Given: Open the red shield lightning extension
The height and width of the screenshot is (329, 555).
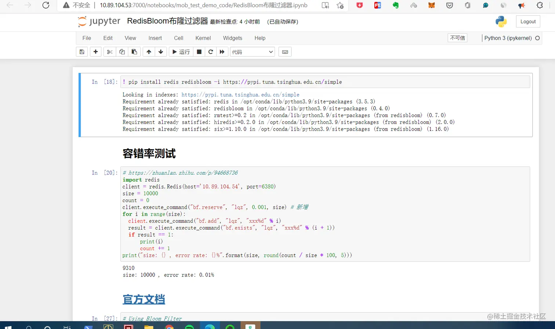Looking at the screenshot, I should click(x=359, y=5).
